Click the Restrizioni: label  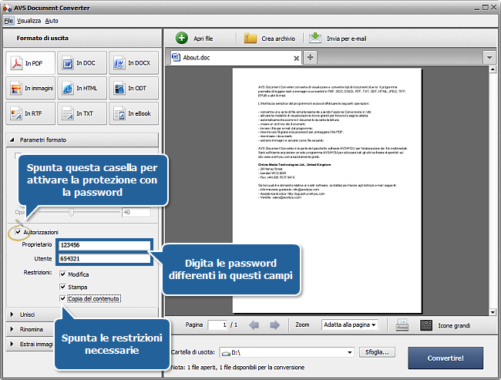[x=38, y=272]
